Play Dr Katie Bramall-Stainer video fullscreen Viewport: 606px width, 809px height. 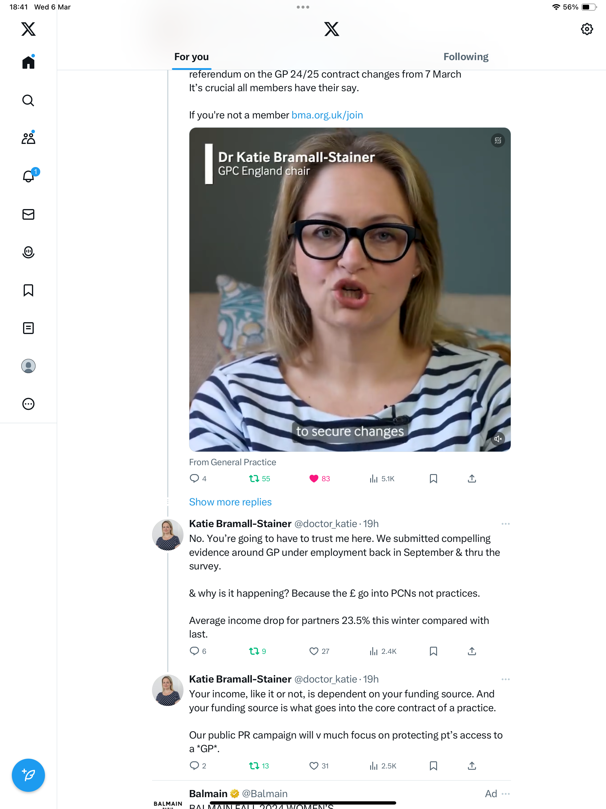(350, 289)
